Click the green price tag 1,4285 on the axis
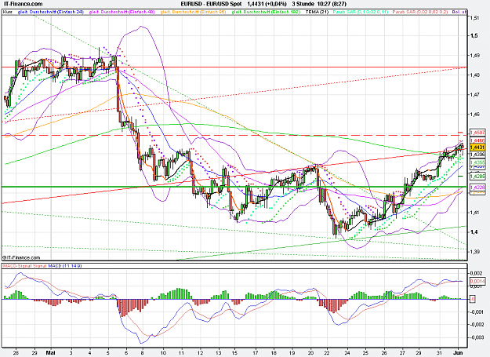The width and height of the screenshot is (490, 357). (477, 177)
